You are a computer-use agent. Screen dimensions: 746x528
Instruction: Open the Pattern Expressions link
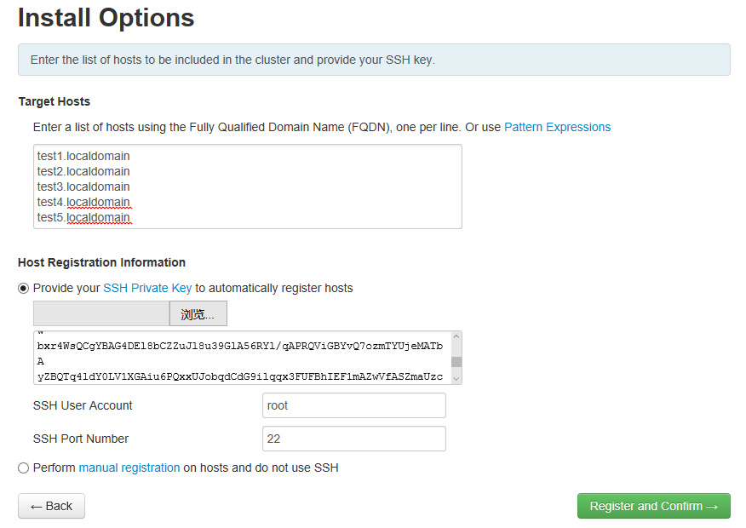coord(557,127)
